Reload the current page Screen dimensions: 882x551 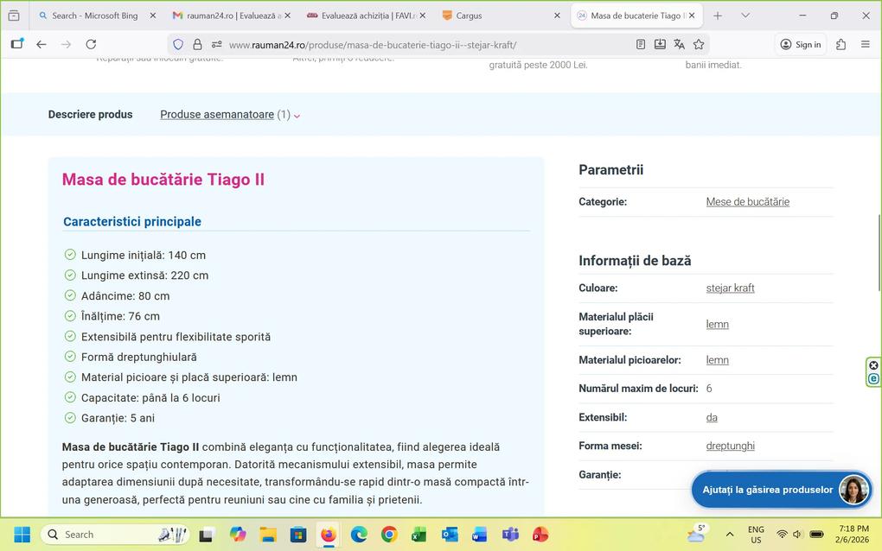point(90,44)
